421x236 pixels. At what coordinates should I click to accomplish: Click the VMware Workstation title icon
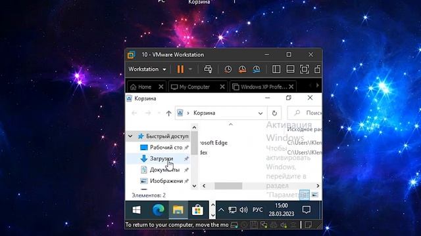pyautogui.click(x=132, y=54)
